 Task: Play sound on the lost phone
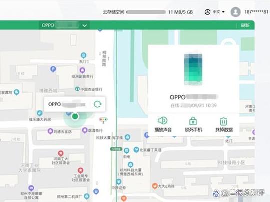tap(163, 124)
